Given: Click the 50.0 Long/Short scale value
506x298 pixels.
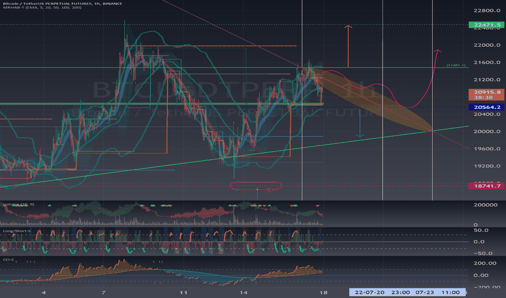Looking at the screenshot, I should pyautogui.click(x=481, y=230).
